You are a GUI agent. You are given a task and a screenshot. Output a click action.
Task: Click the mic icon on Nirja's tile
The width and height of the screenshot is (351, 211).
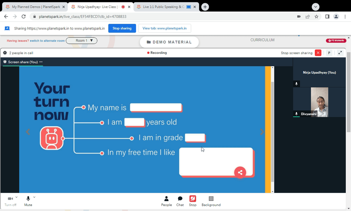pyautogui.click(x=296, y=84)
